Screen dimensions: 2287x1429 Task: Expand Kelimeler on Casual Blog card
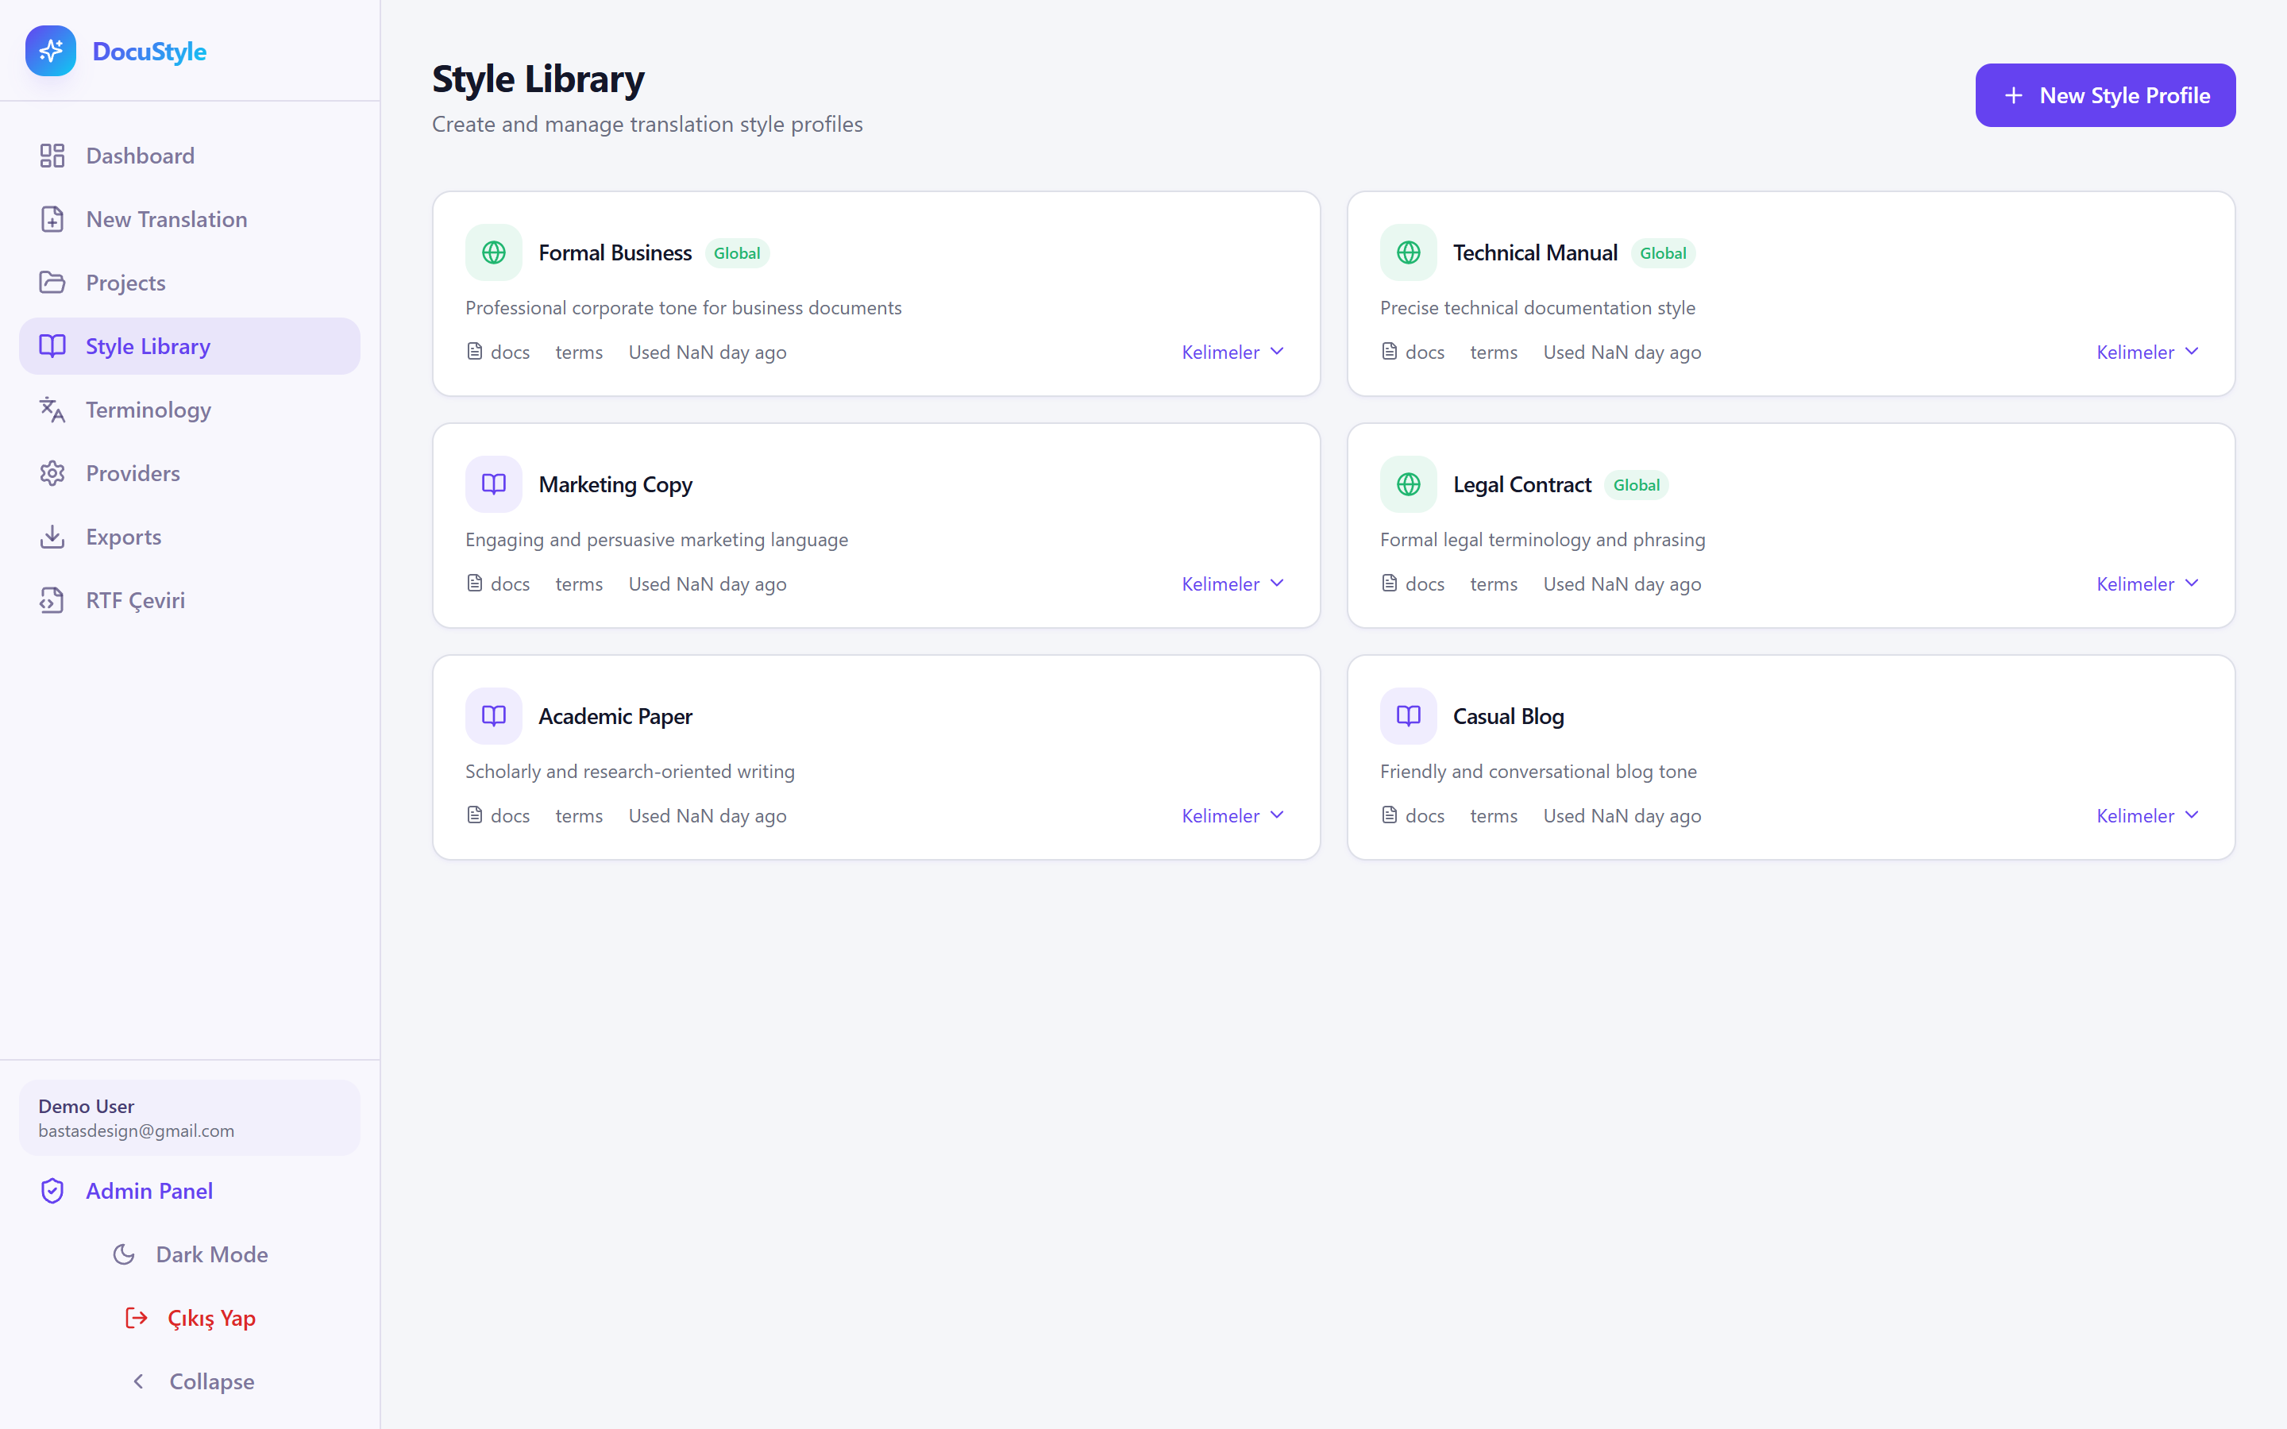[x=2147, y=815]
